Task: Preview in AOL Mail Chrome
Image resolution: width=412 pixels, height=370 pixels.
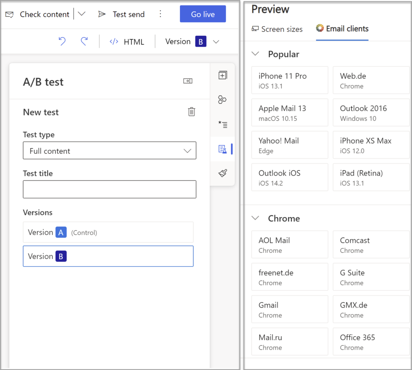Action: pos(290,244)
